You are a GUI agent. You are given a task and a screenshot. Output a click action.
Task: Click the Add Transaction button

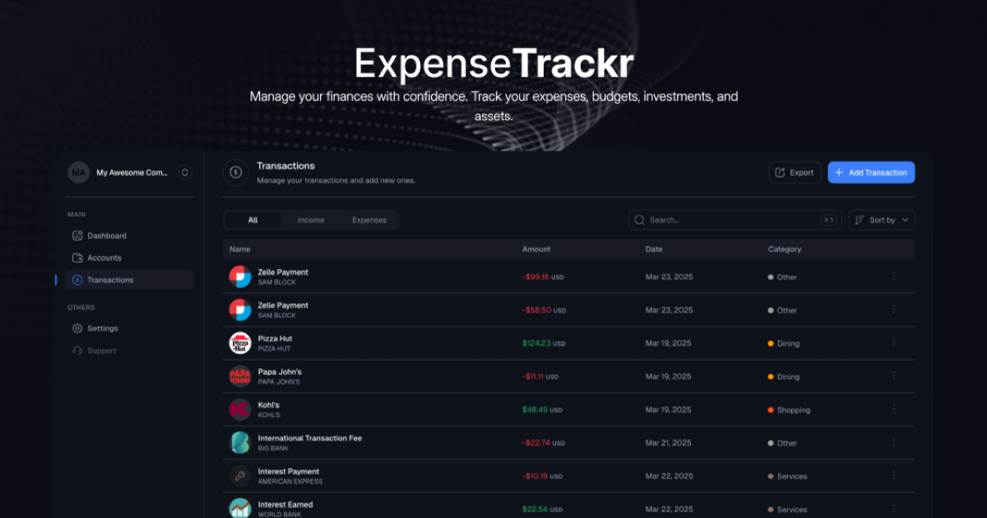pos(871,173)
